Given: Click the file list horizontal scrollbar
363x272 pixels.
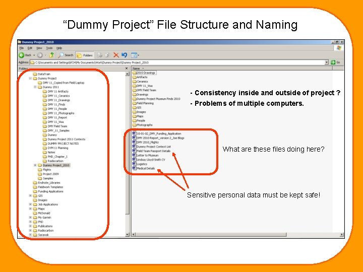Looking at the screenshot, I should point(237,235).
